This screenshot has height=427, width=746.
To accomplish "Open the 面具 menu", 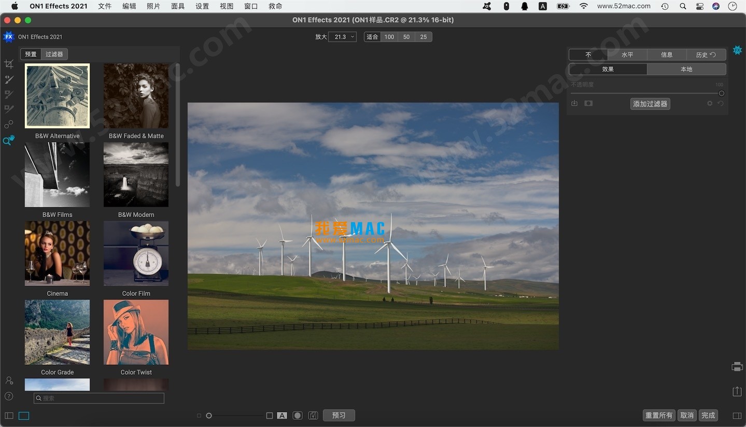I will coord(178,6).
